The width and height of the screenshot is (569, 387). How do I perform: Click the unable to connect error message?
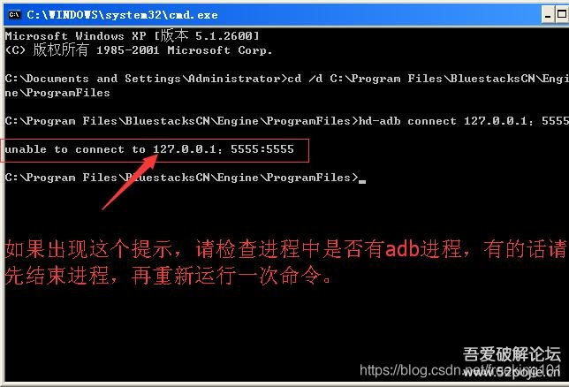[x=149, y=149]
